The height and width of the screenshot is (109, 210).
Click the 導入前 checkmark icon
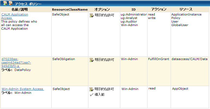click(92, 95)
